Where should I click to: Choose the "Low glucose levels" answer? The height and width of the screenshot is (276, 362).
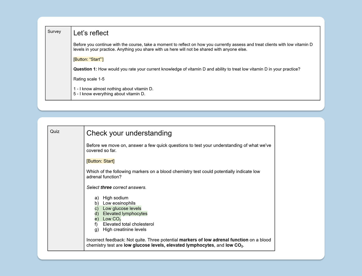pyautogui.click(x=122, y=208)
